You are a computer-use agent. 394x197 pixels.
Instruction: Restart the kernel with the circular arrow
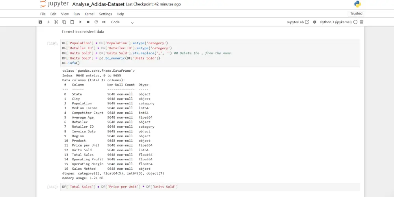(96, 22)
